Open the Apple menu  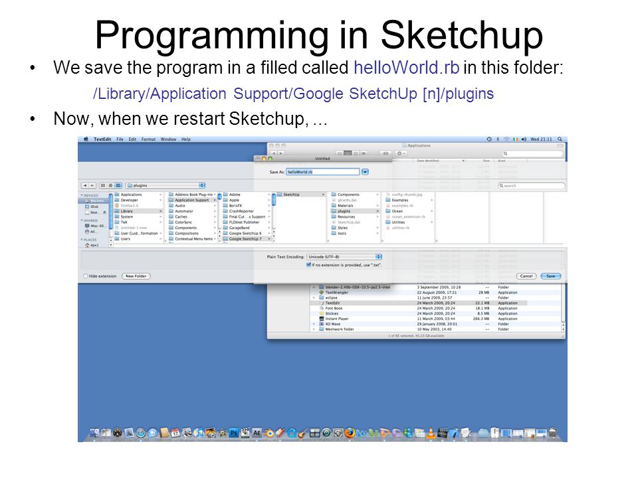tap(86, 139)
